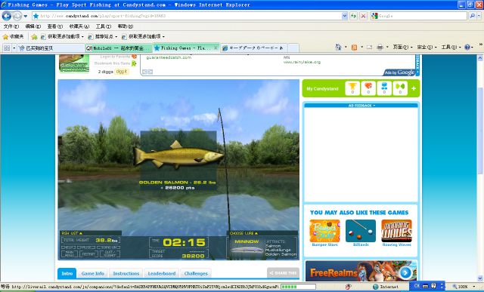Open the 编辑(E) menu

click(x=33, y=26)
